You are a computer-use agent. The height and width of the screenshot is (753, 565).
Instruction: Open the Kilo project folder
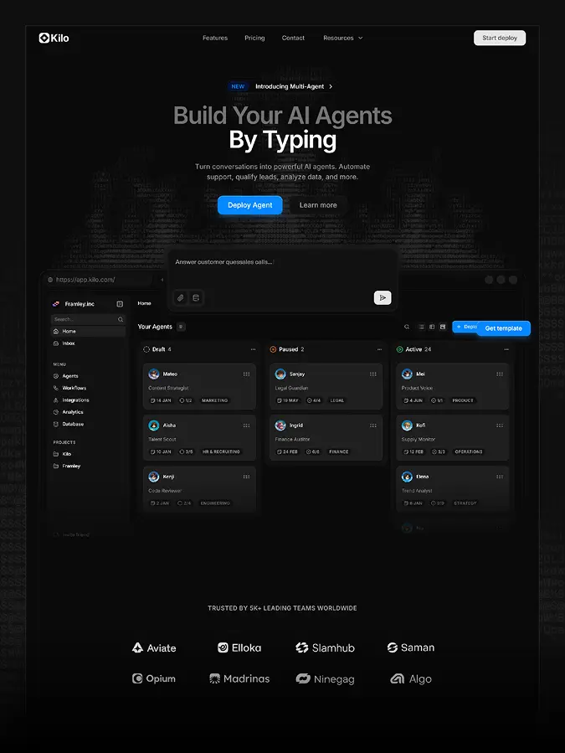[x=63, y=454]
